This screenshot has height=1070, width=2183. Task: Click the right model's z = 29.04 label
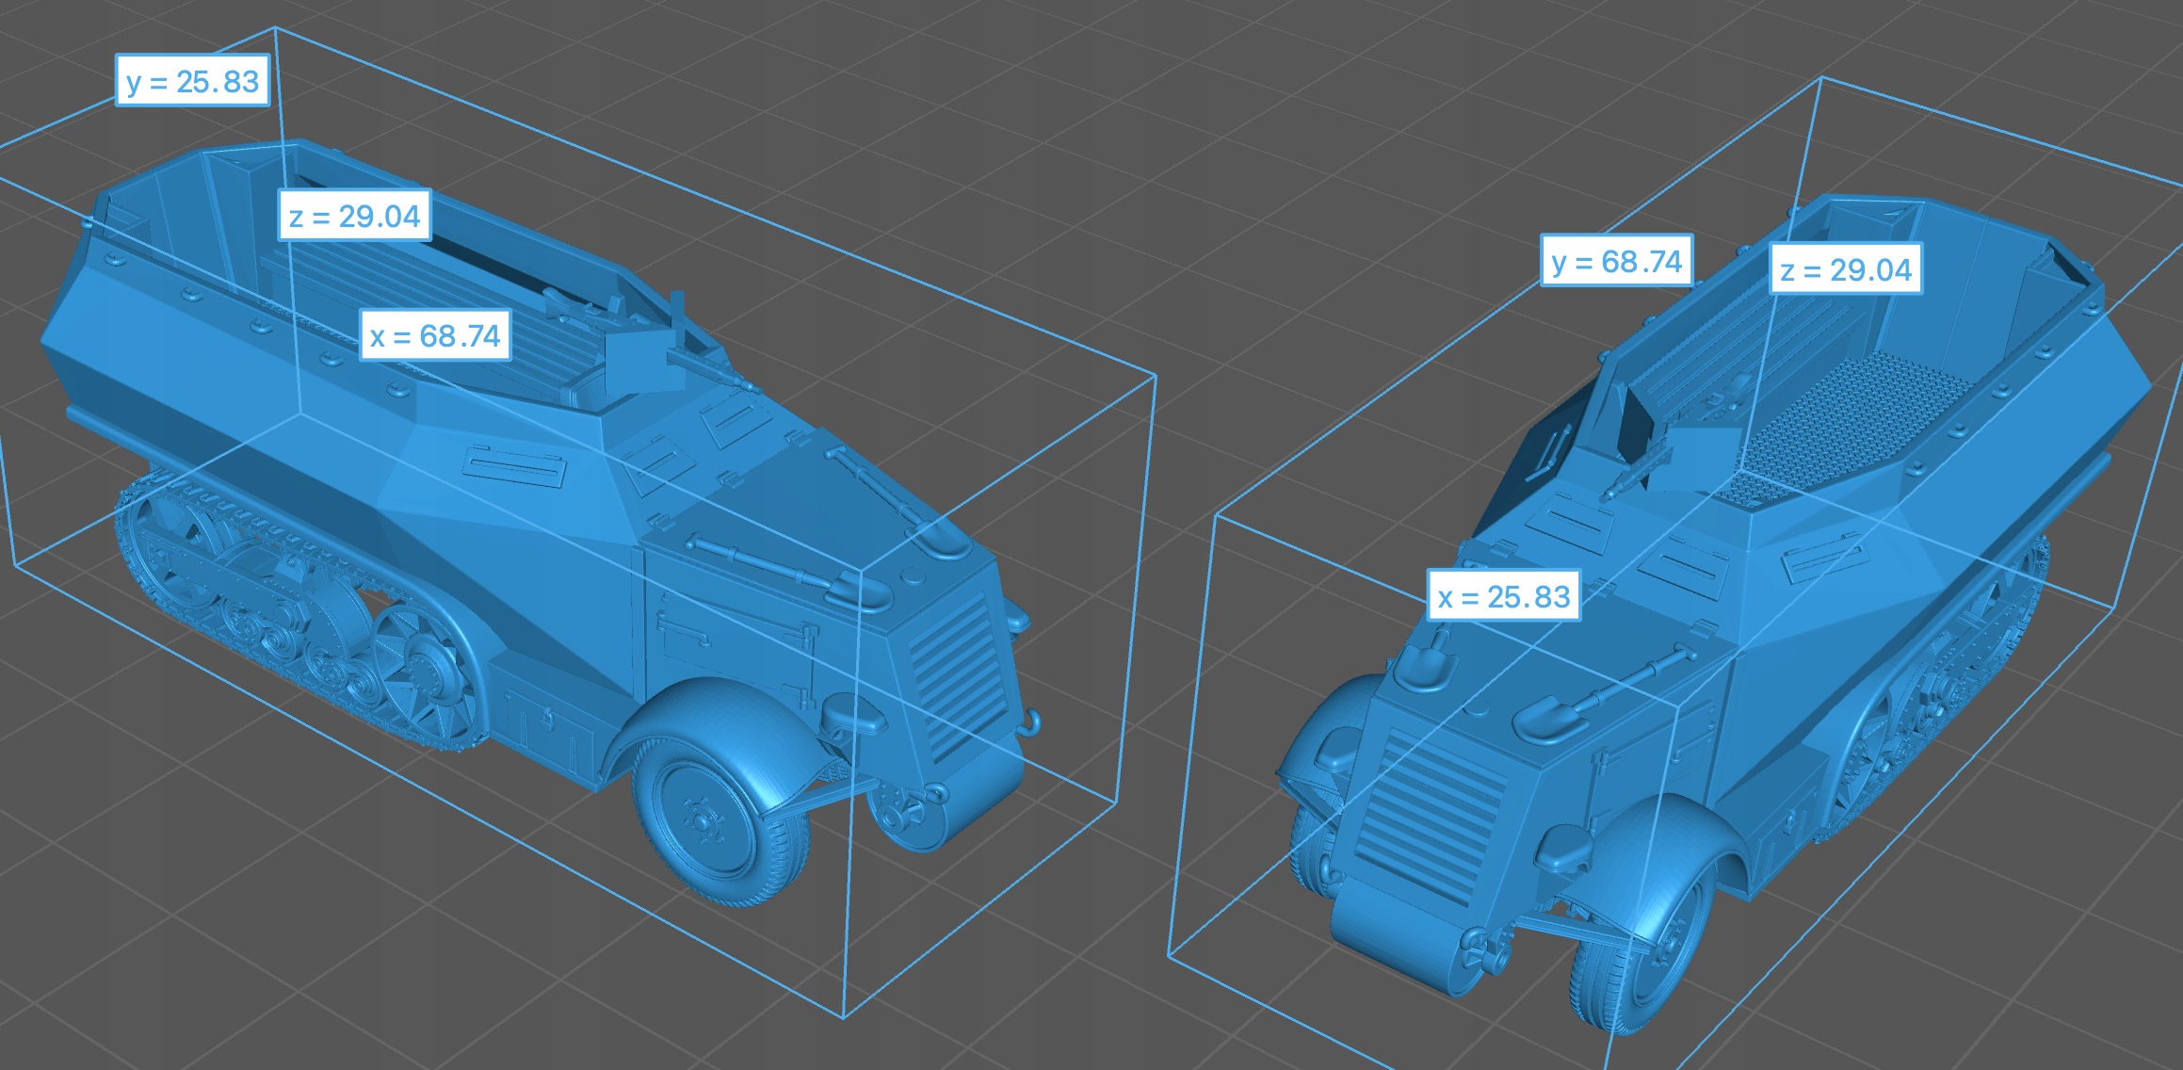(x=1845, y=269)
